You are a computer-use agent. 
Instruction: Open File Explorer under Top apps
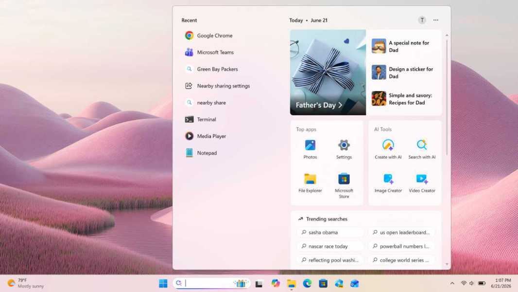coord(310,183)
